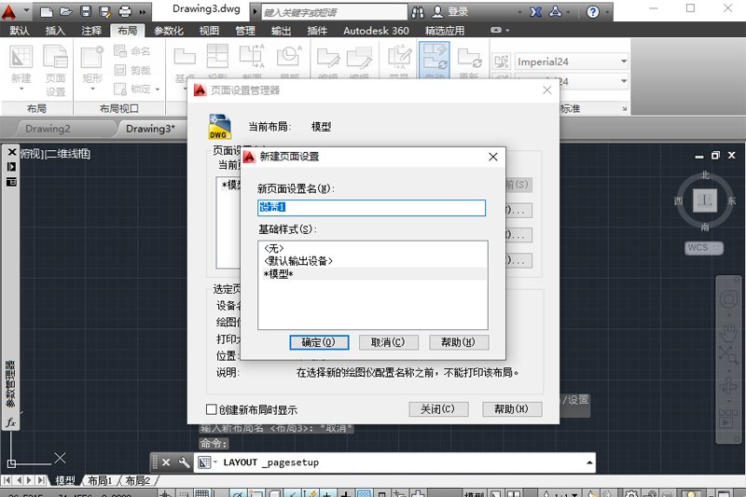746x497 pixels.
Task: Click the keyword search input box
Action: [x=334, y=12]
